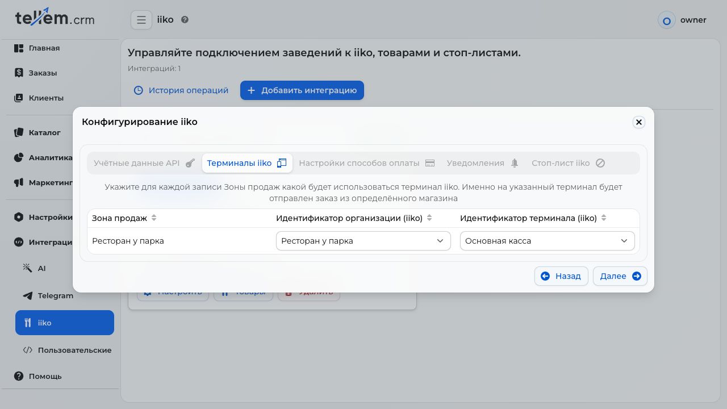
Task: Open the Стоп-лист iiko tab
Action: tap(568, 163)
